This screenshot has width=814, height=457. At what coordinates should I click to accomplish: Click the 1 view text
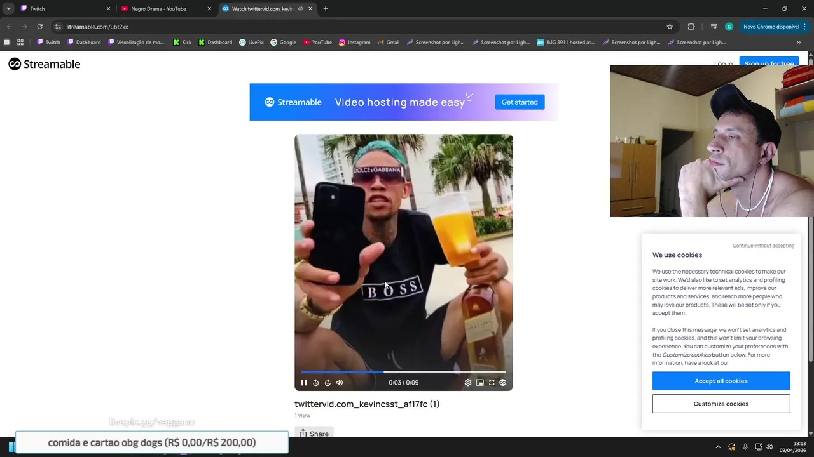(x=303, y=415)
